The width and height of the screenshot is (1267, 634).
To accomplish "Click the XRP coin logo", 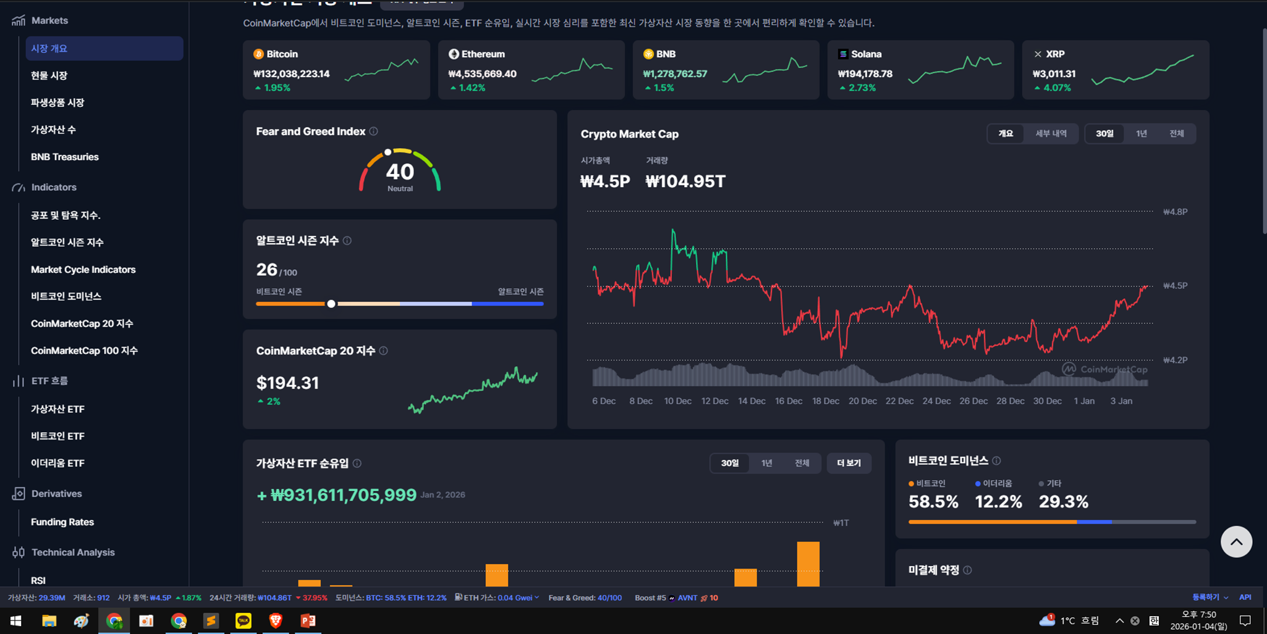I will (x=1038, y=54).
